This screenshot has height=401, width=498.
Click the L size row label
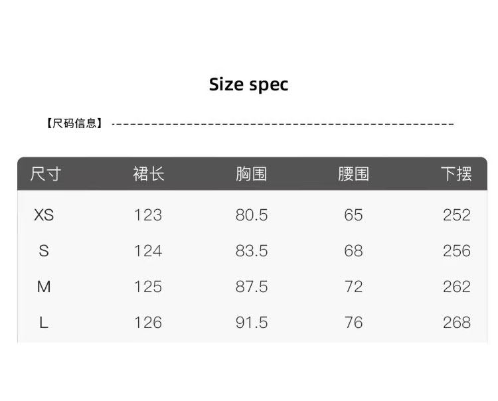pos(44,323)
